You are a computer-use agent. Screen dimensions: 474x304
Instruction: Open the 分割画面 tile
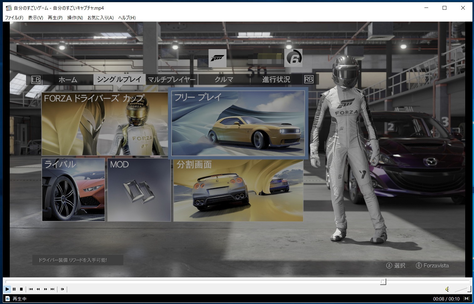[238, 191]
